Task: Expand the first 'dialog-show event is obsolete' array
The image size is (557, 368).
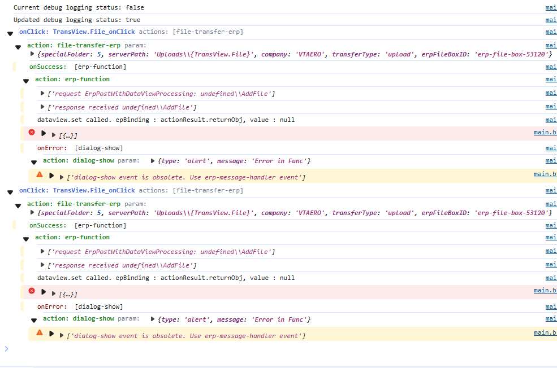Action: tap(62, 177)
